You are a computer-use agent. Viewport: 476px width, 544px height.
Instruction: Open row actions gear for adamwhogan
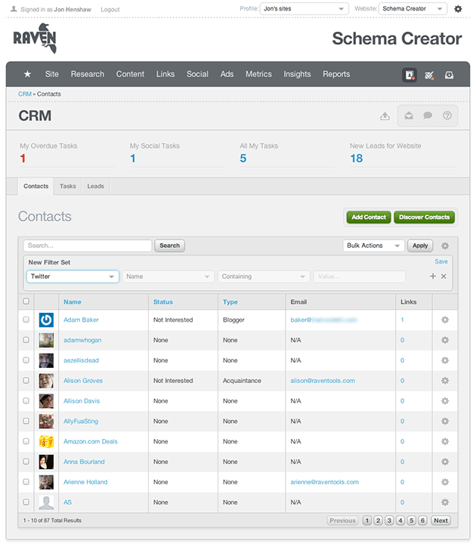pyautogui.click(x=445, y=340)
